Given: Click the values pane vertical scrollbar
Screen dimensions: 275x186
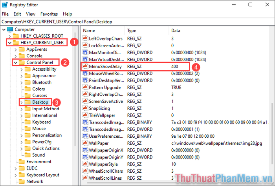Looking at the screenshot, I should coord(272,133).
